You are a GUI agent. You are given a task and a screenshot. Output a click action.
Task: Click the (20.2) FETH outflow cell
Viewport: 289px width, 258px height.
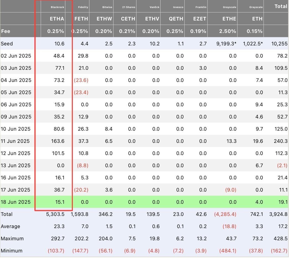tap(81, 190)
